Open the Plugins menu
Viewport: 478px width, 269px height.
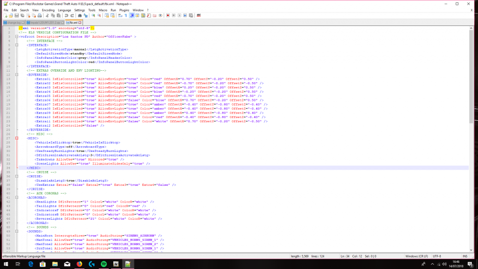pyautogui.click(x=124, y=10)
